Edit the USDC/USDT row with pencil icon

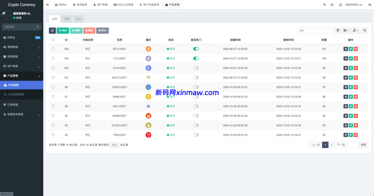tap(351, 87)
